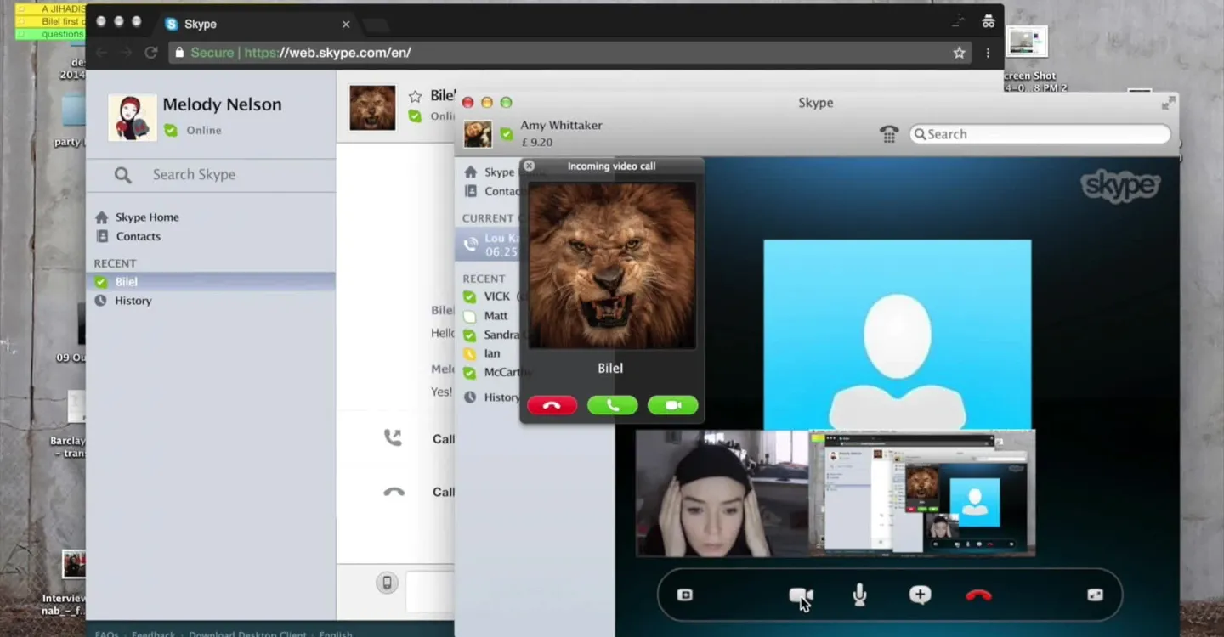Go back in the Chrome browser
1224x637 pixels.
coord(100,53)
